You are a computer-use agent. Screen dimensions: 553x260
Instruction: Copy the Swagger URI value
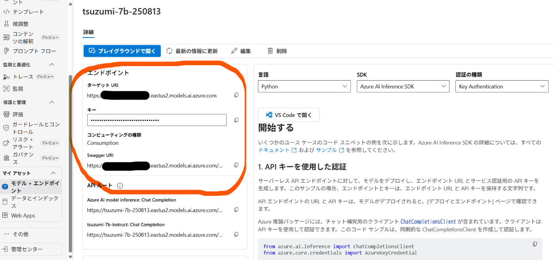tap(236, 165)
